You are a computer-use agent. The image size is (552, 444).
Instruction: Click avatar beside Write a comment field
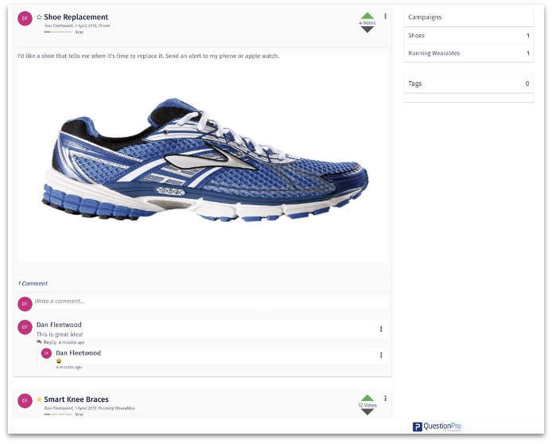(25, 303)
